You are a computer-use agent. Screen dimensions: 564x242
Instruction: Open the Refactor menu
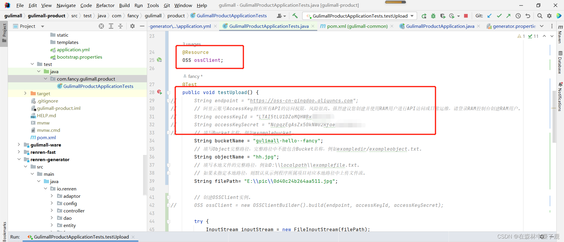click(x=105, y=5)
